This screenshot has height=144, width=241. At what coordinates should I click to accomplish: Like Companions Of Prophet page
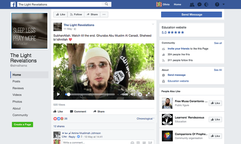coord(215,136)
